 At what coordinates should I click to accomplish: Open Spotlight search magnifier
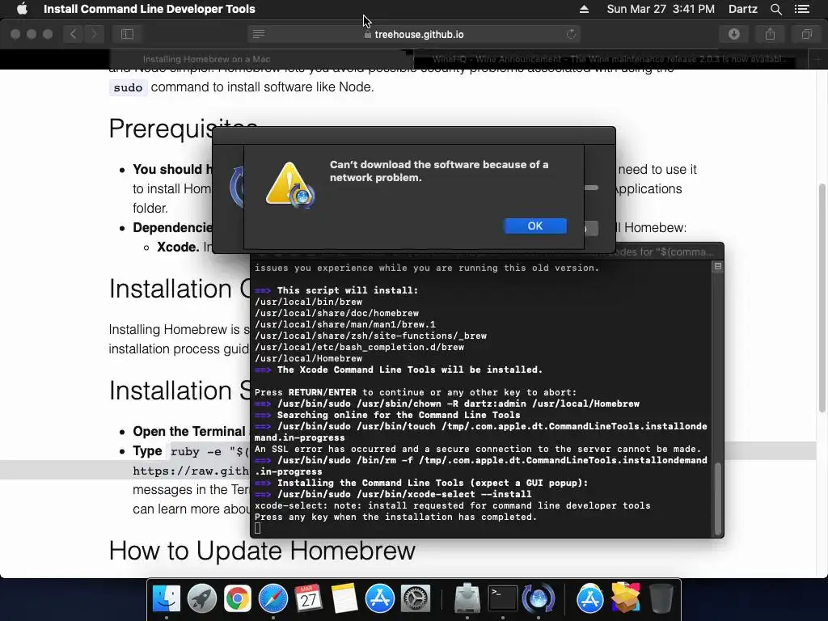(x=776, y=9)
